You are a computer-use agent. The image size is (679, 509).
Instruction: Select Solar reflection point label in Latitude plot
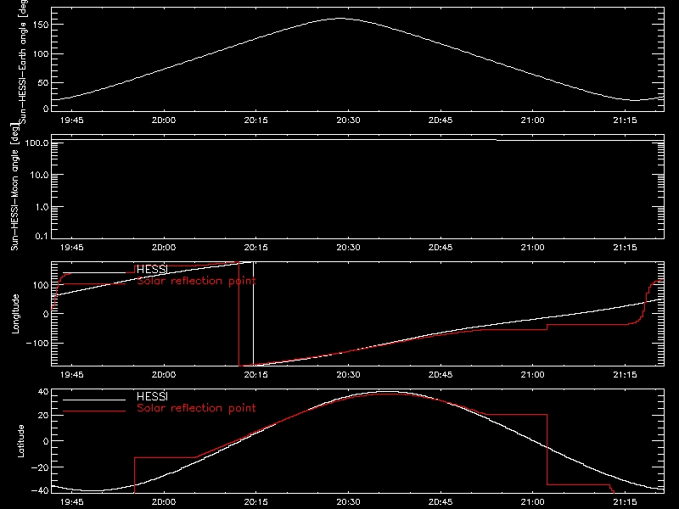pos(196,408)
